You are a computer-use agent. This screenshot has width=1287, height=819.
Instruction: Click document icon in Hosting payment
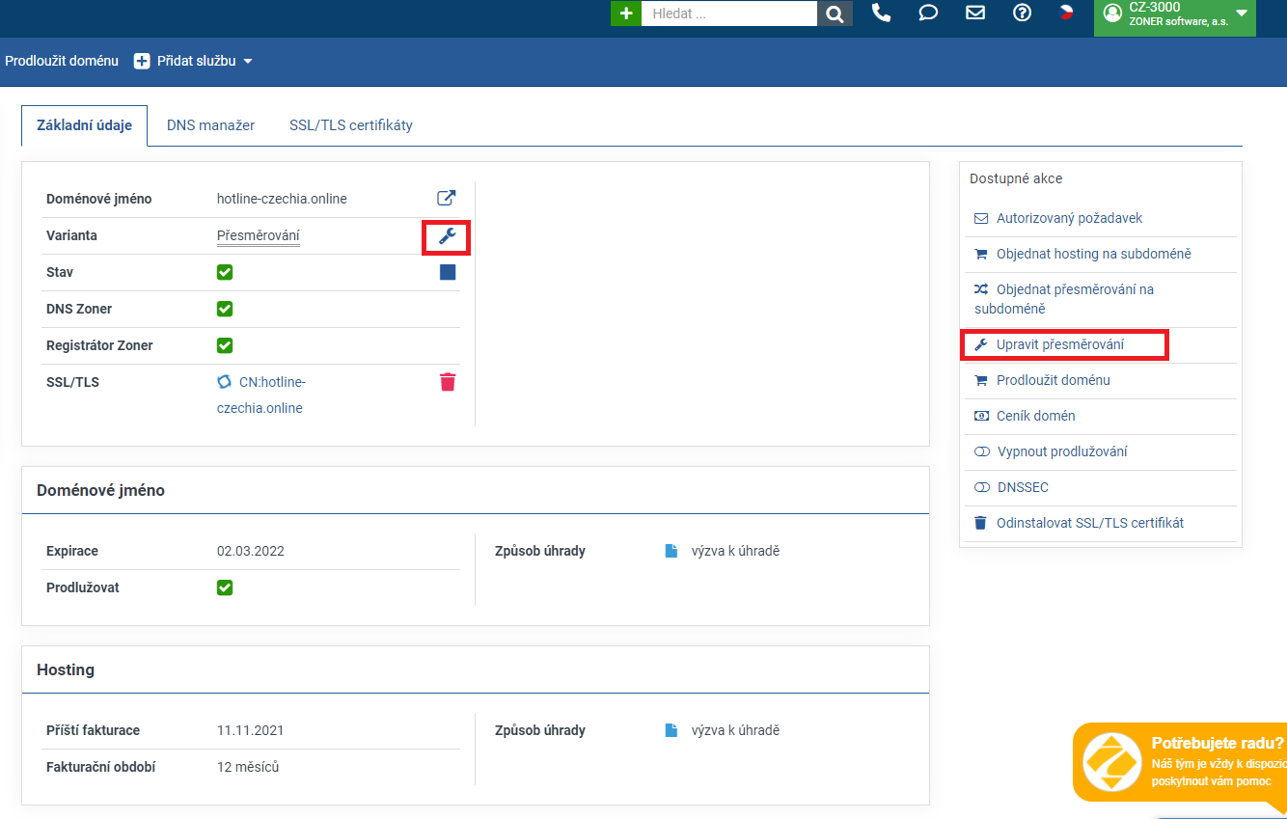671,730
